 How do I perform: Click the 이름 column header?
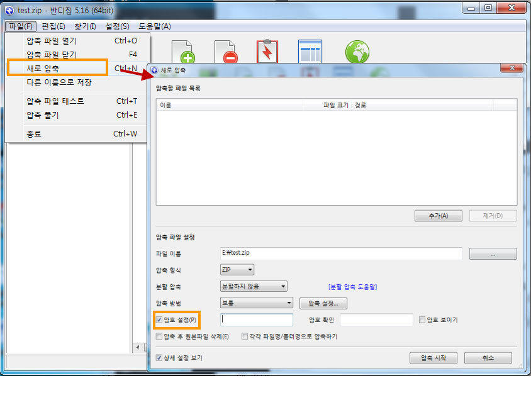pos(230,105)
